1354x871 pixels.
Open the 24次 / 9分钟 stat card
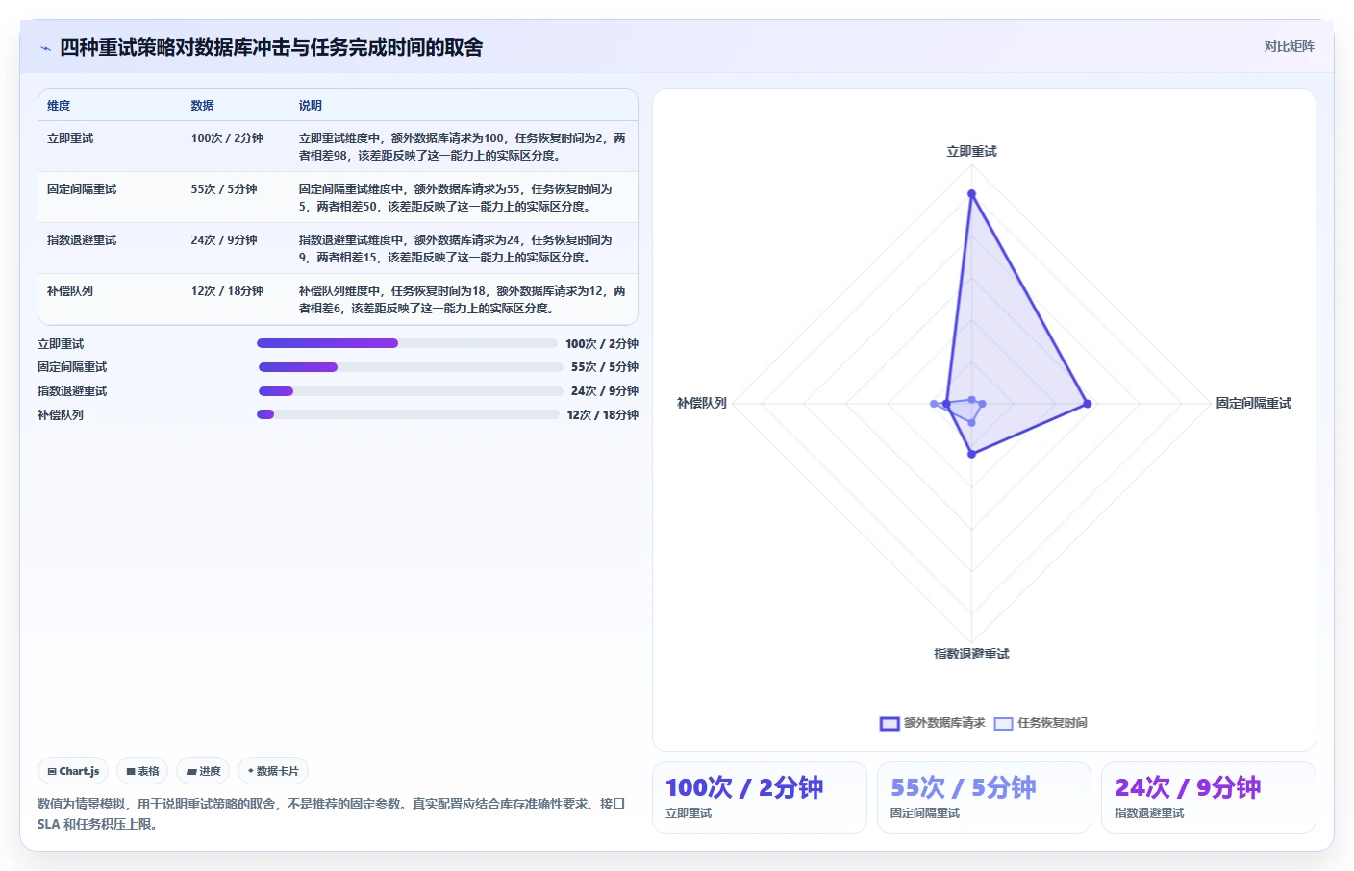[1208, 797]
